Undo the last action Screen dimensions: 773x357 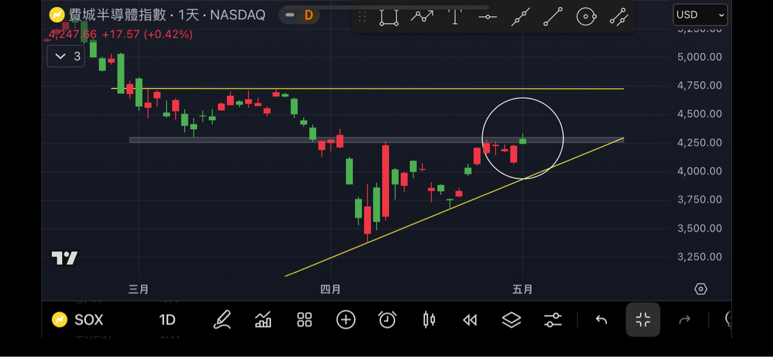pyautogui.click(x=601, y=320)
